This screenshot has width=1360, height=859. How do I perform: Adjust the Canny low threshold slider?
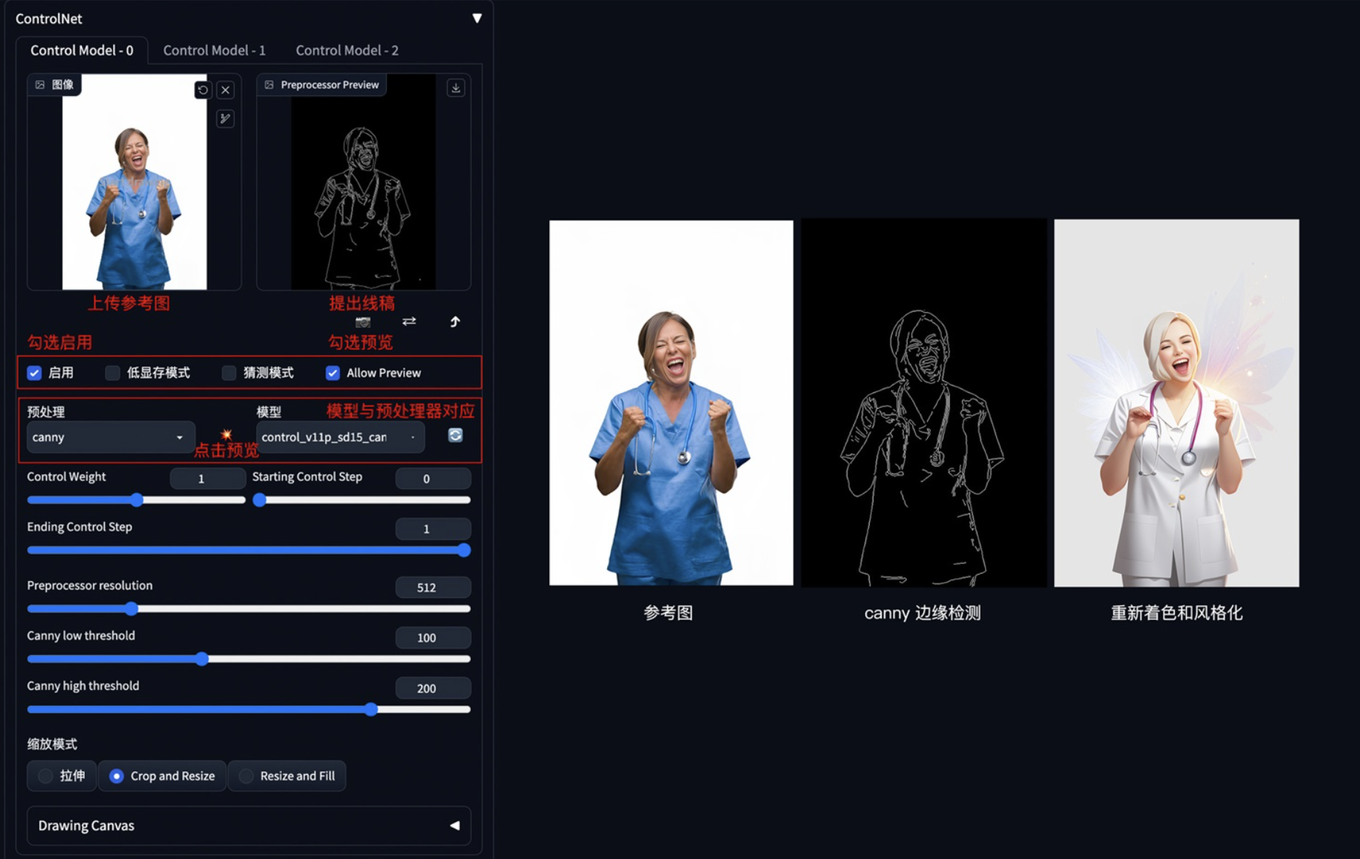point(249,659)
